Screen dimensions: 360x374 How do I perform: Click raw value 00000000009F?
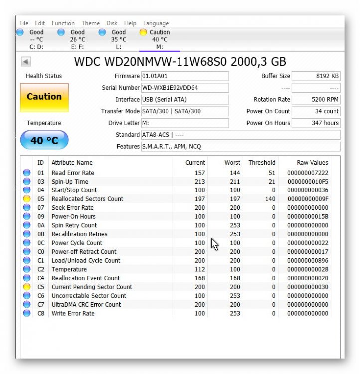pyautogui.click(x=308, y=199)
